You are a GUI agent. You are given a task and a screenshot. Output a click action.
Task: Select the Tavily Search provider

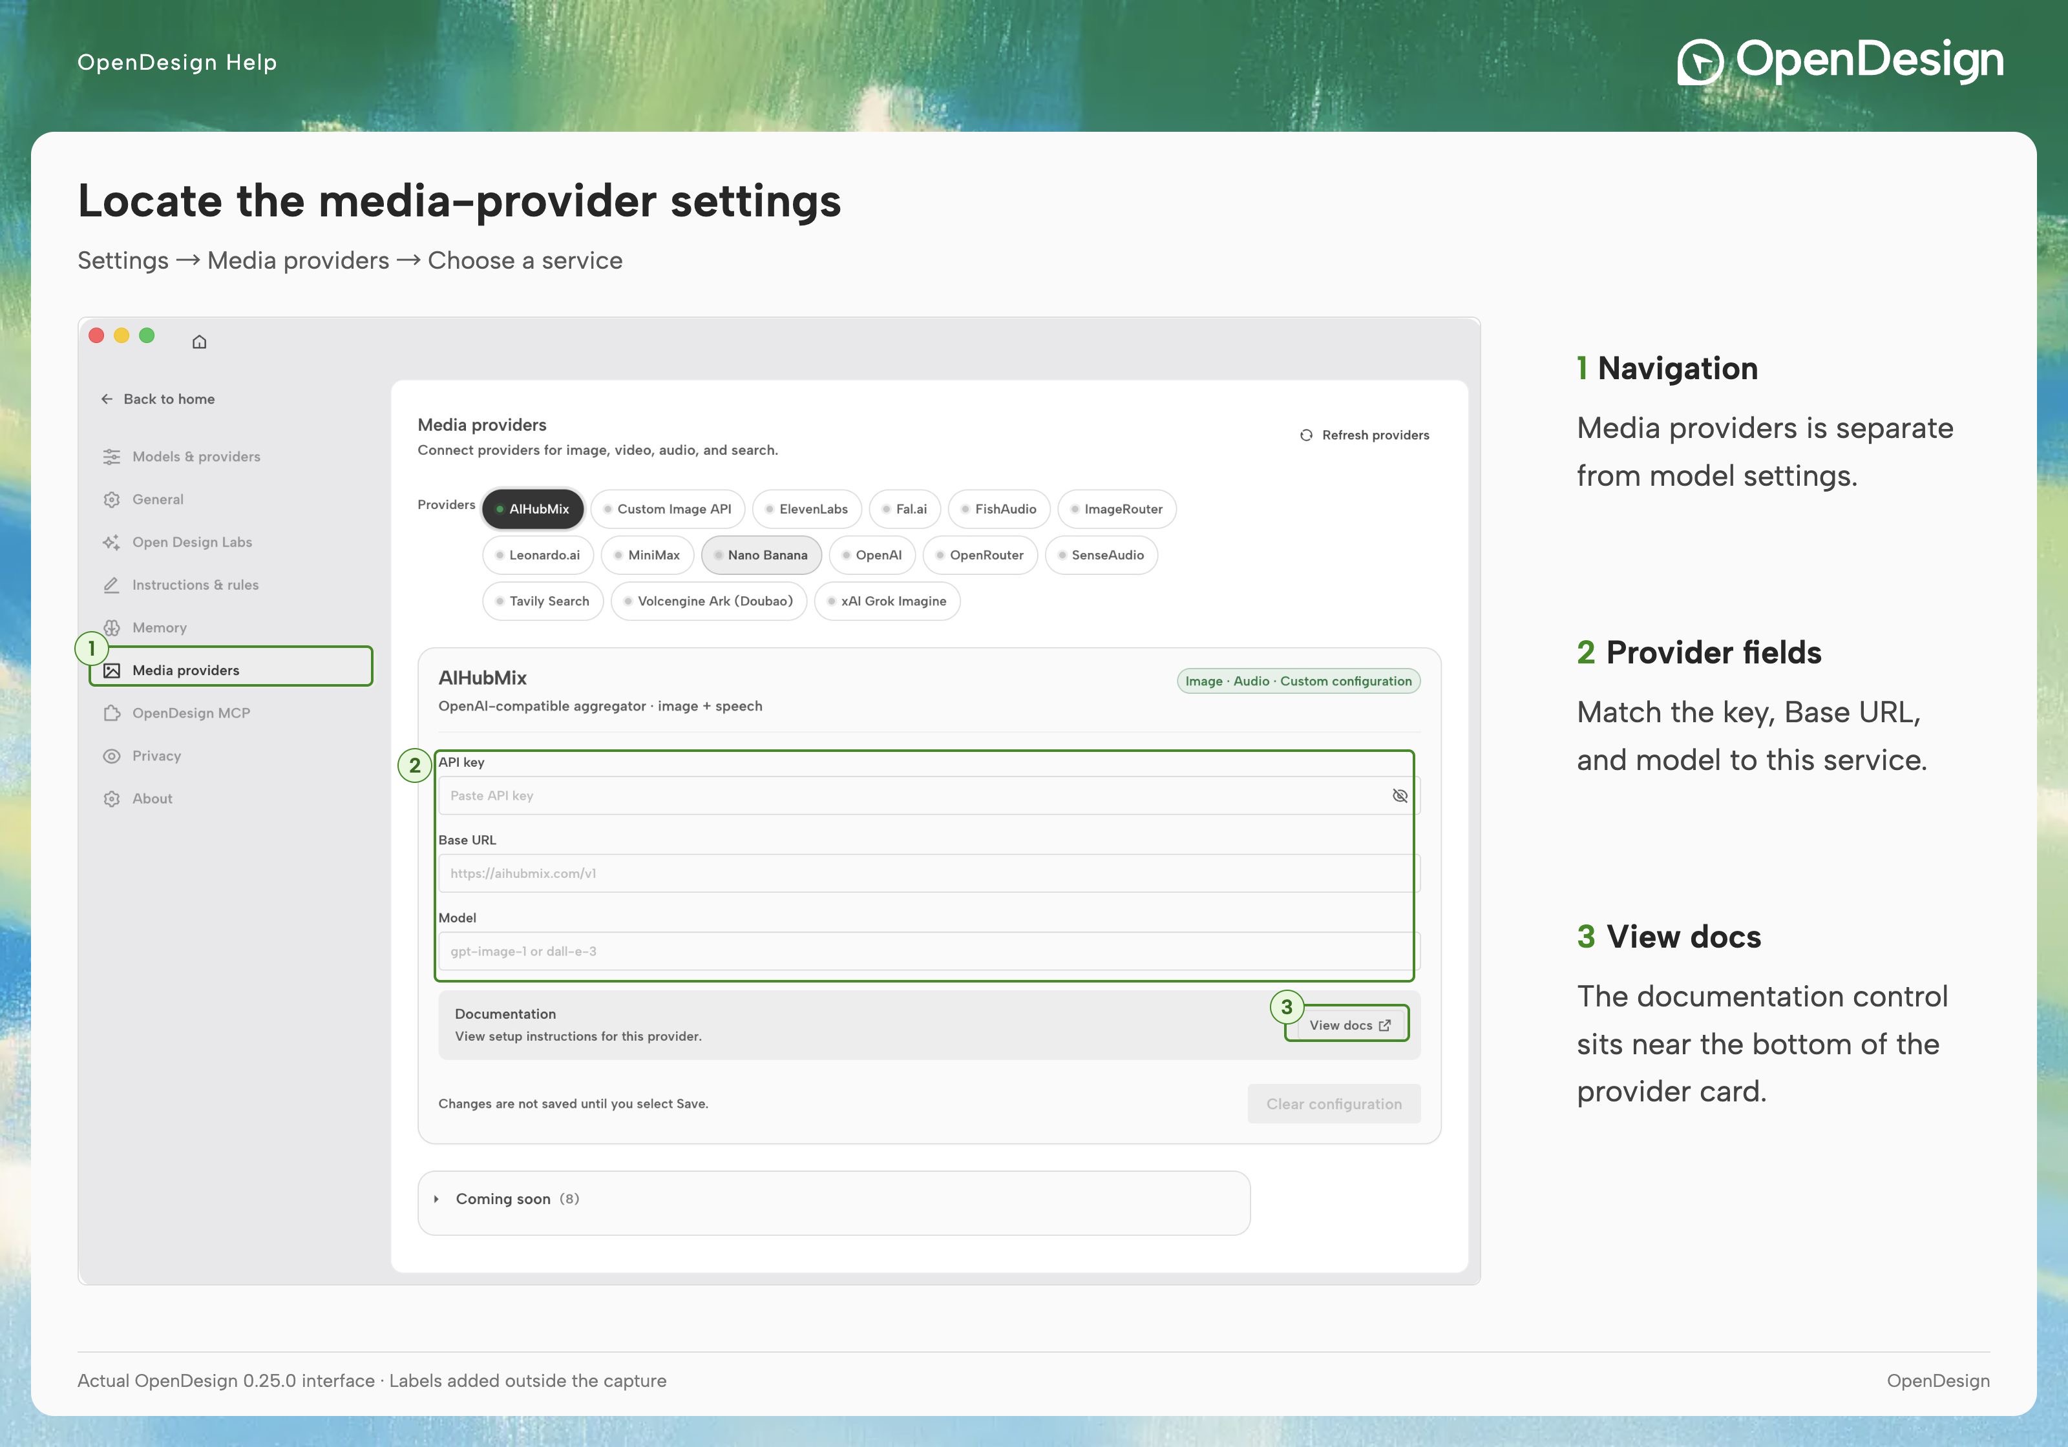coord(543,601)
